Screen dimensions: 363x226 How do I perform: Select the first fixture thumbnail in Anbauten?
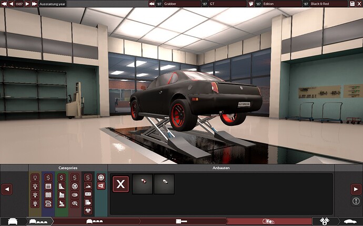click(x=143, y=184)
